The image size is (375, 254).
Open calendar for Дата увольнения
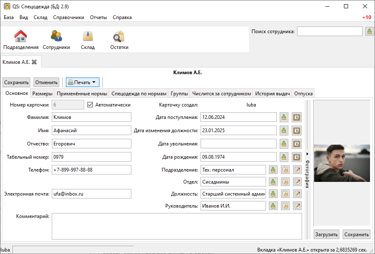tap(296, 144)
